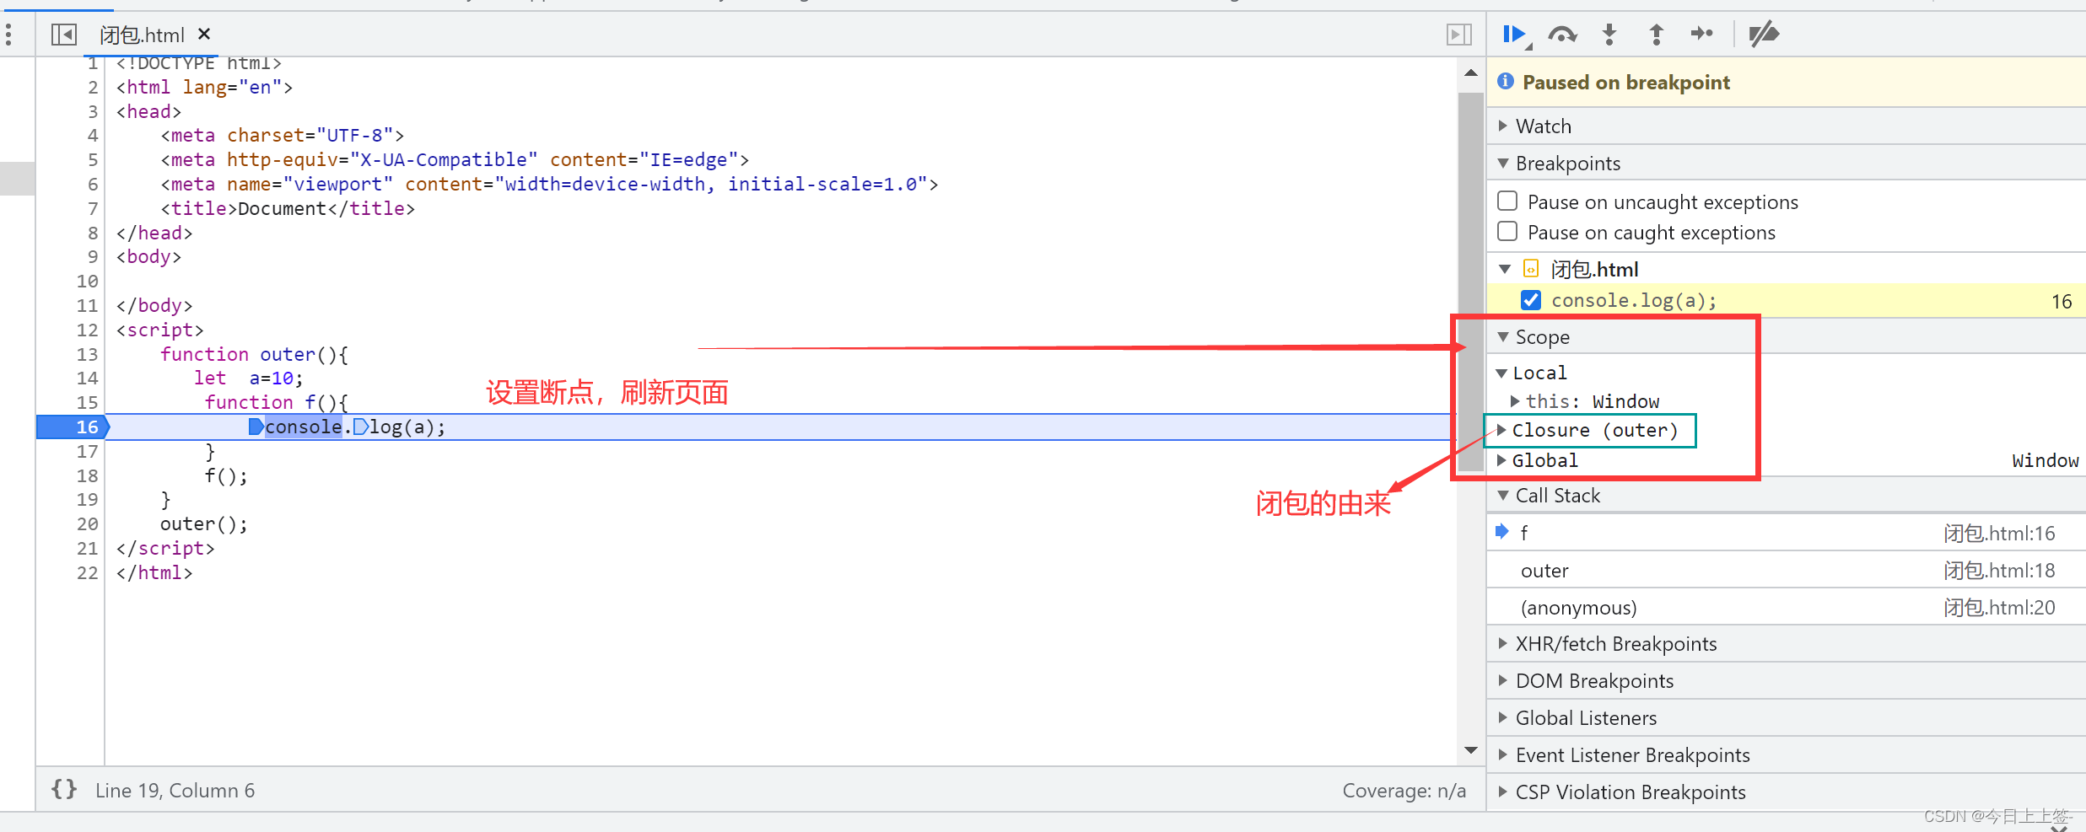The image size is (2086, 832).
Task: Click the 'function outer(){' line
Action: tap(254, 354)
